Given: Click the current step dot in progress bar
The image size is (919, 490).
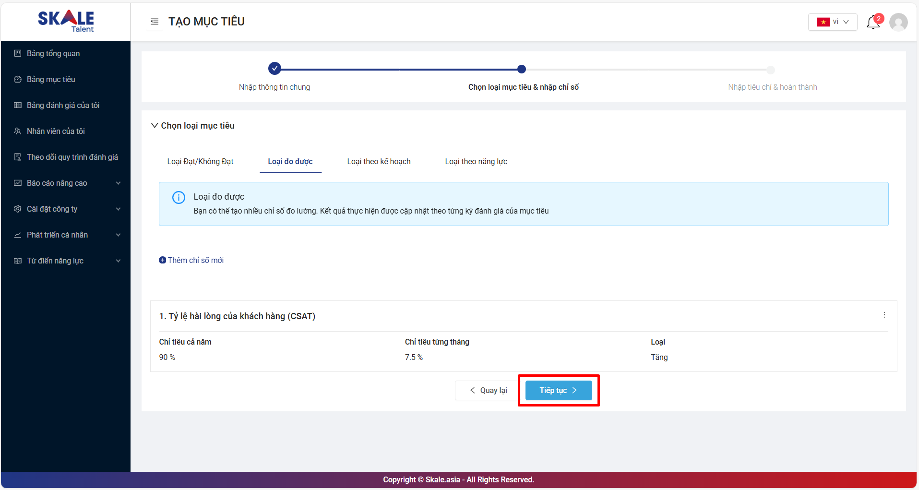Looking at the screenshot, I should [x=522, y=69].
